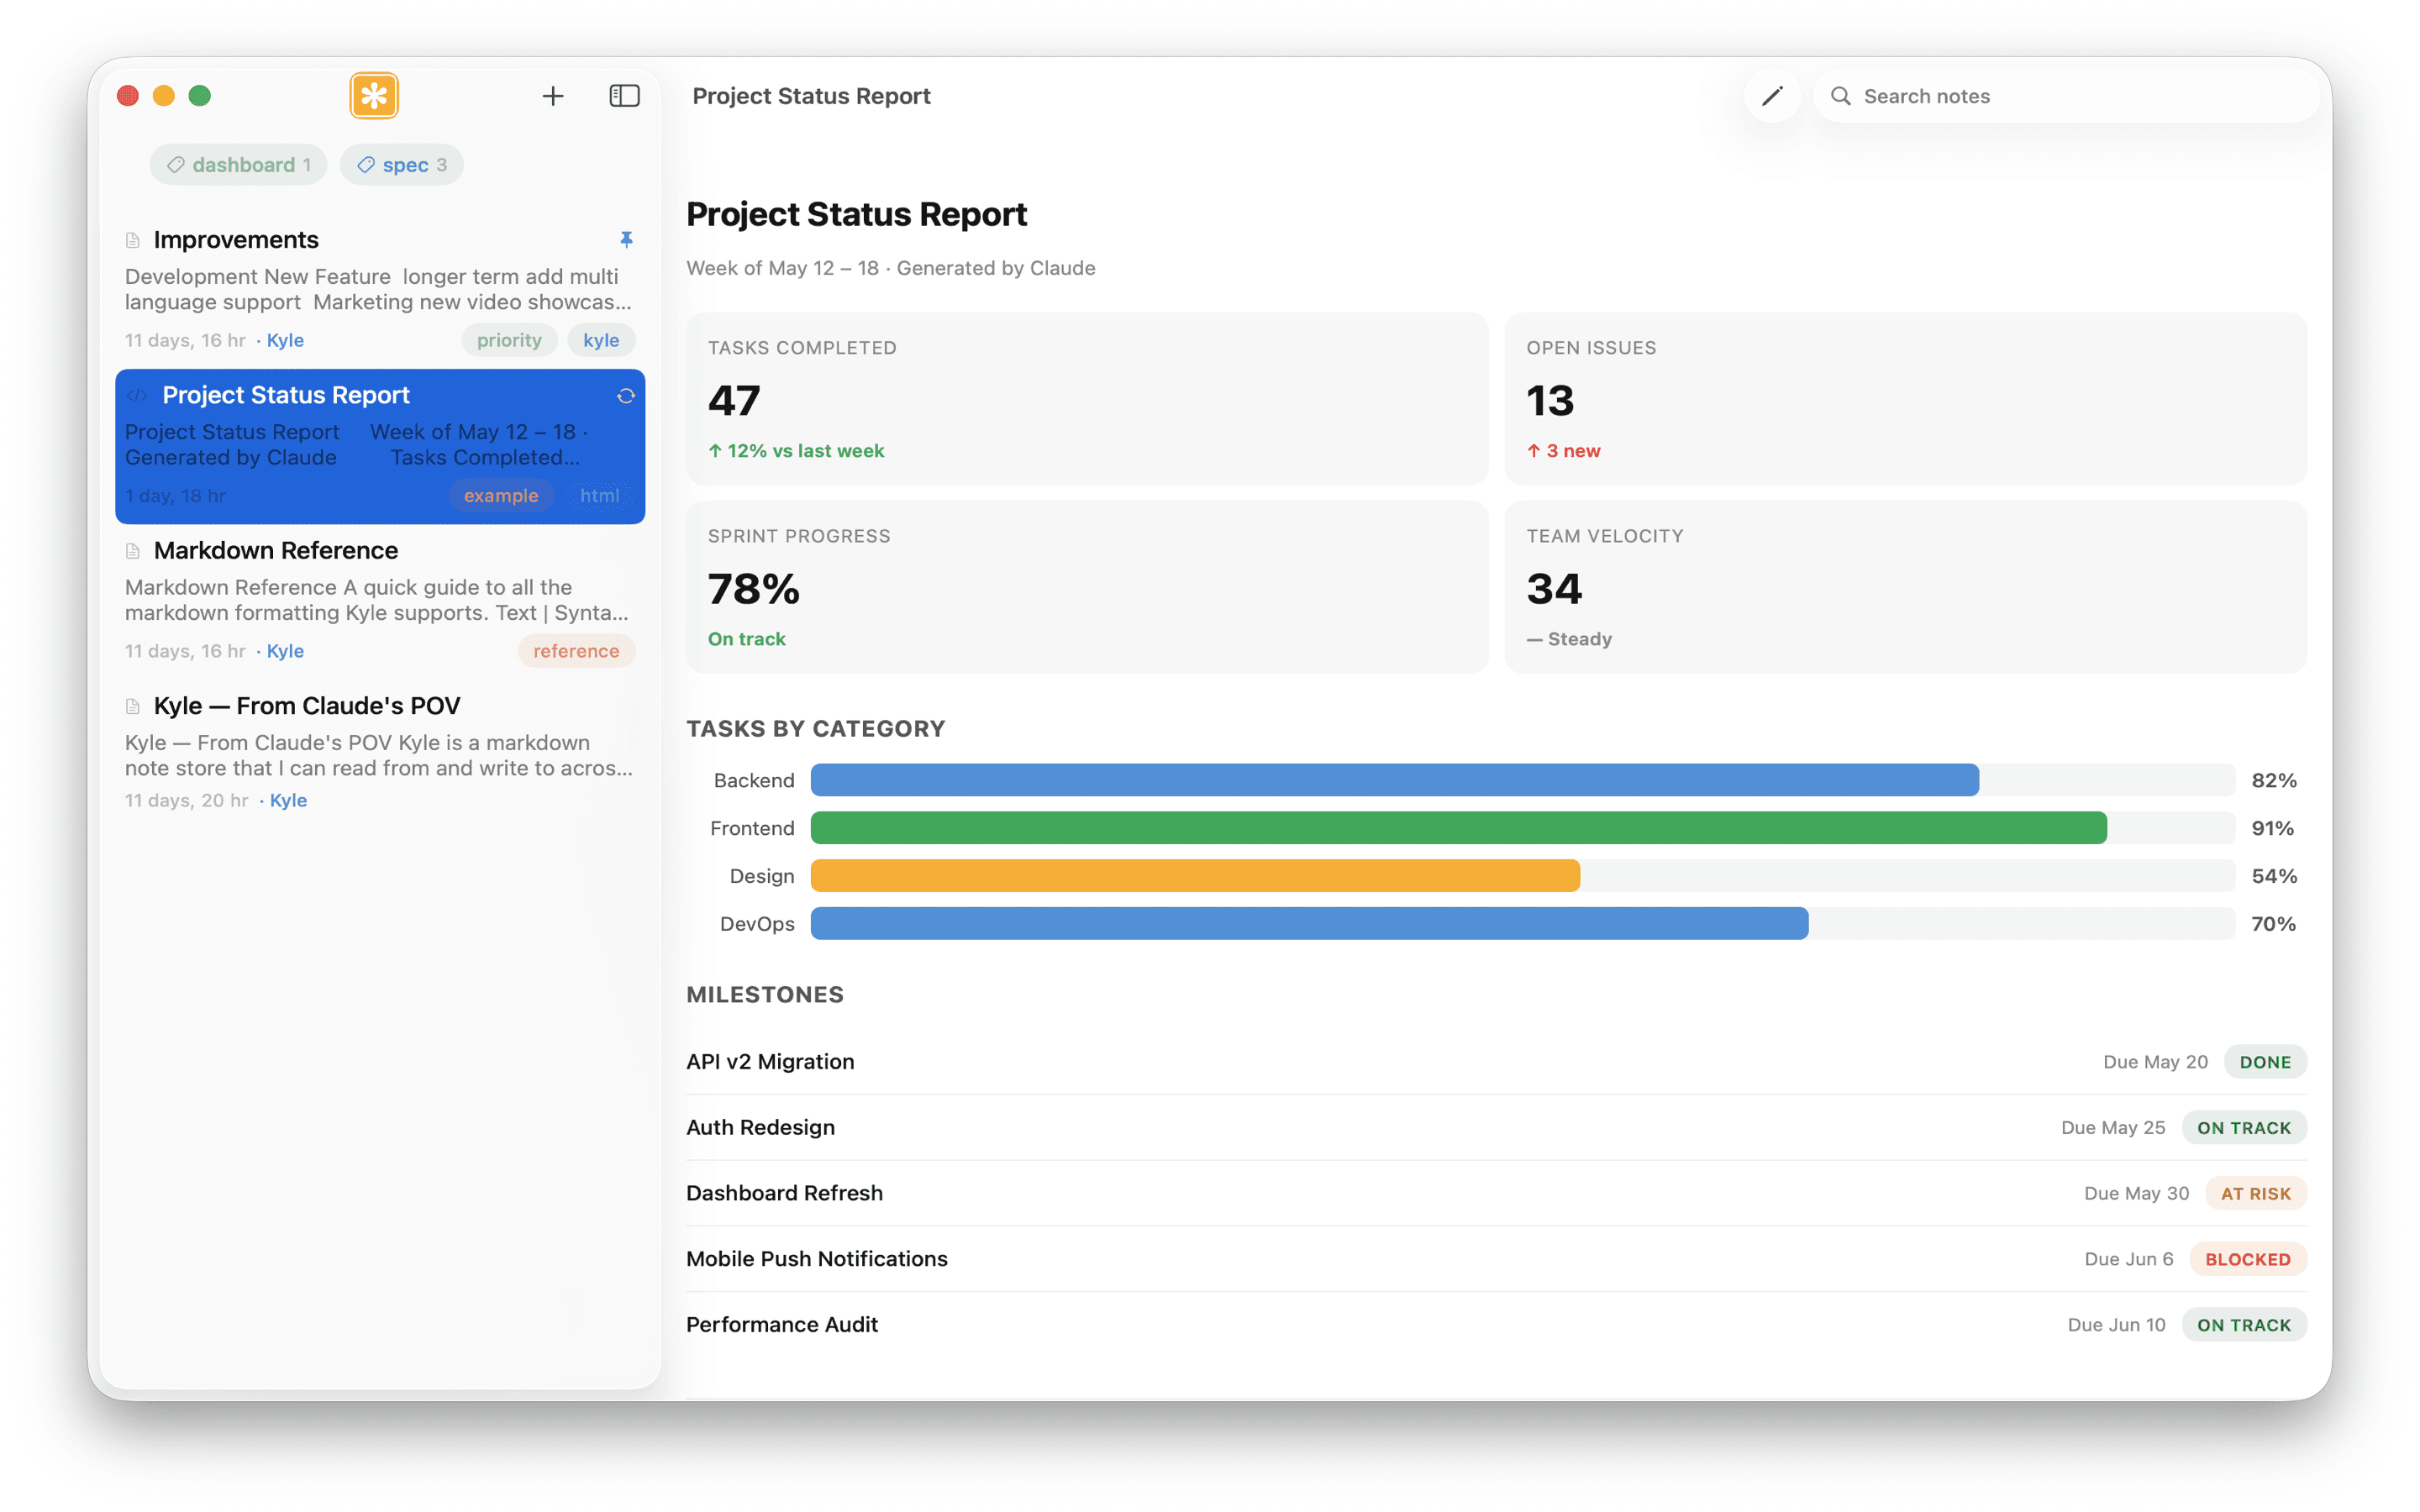2420x1512 pixels.
Task: Click document icon beside Kyle — From Claude's POV
Action: click(x=133, y=706)
